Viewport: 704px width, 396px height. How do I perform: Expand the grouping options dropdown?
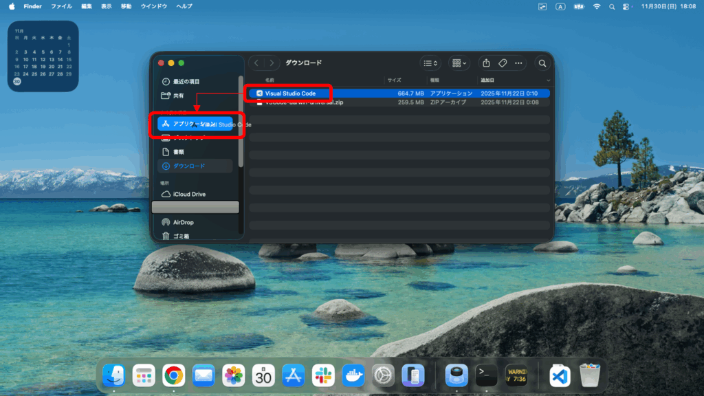(x=459, y=63)
